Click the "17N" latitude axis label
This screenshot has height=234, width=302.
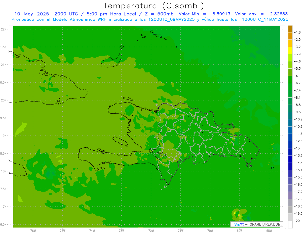4,207
